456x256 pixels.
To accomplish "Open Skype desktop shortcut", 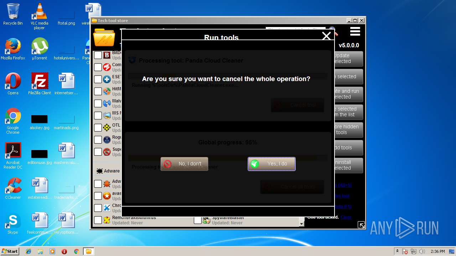I will [x=13, y=223].
